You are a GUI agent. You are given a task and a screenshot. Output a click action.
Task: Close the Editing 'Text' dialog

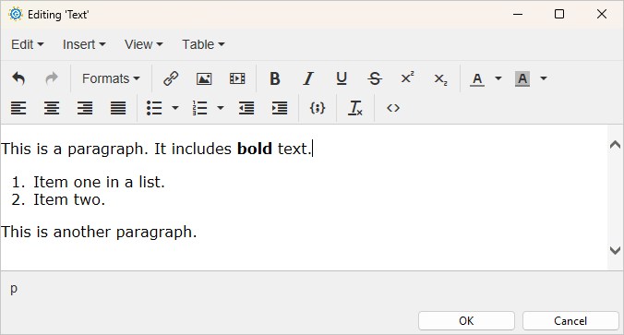tap(602, 15)
